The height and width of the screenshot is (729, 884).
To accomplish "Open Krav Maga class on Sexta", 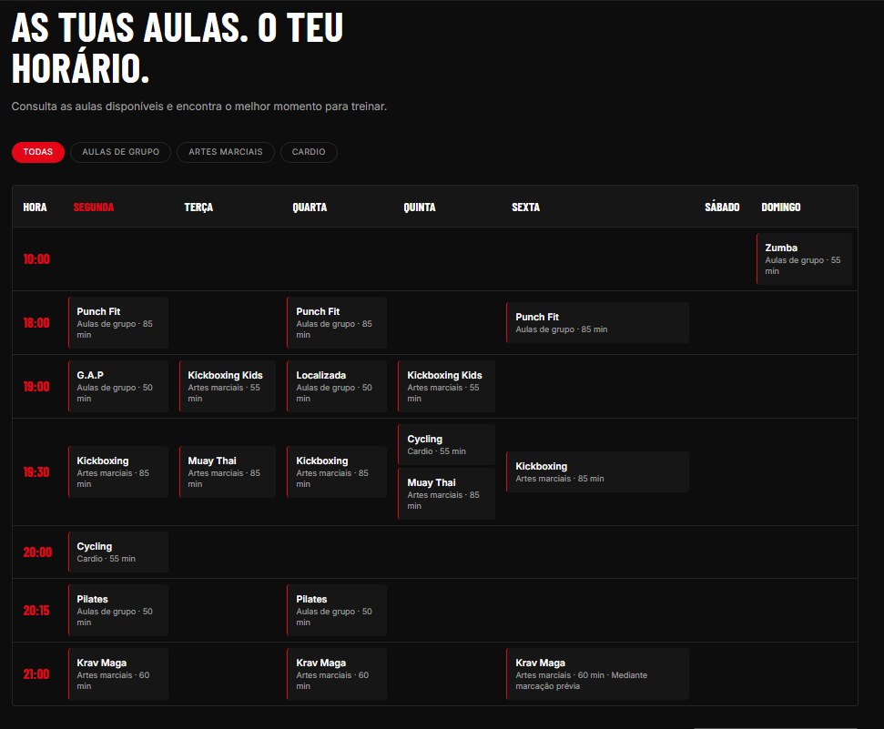I will click(x=597, y=673).
